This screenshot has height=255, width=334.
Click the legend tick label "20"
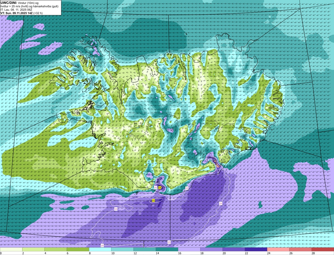224,253
